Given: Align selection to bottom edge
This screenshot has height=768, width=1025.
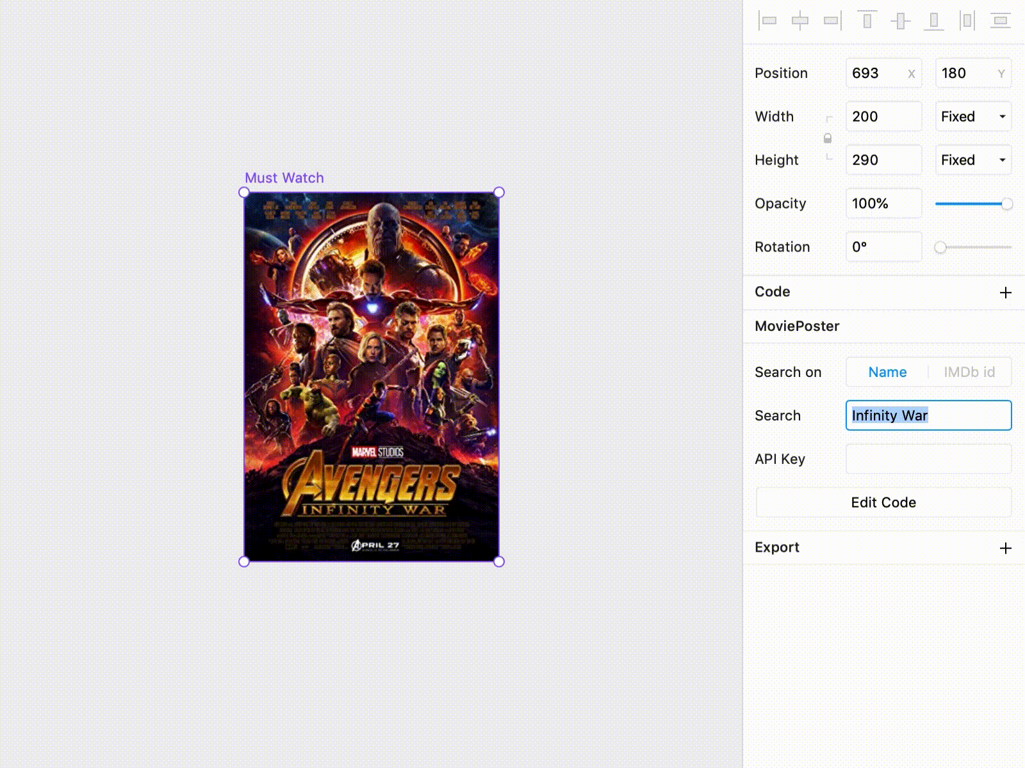Looking at the screenshot, I should coord(933,20).
